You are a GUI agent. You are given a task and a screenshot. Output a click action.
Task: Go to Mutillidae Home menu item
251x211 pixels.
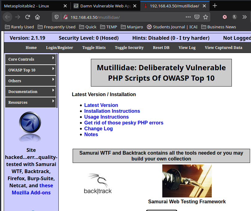31,47
